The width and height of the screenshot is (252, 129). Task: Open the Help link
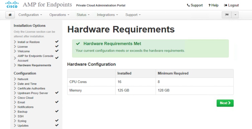[214, 5]
